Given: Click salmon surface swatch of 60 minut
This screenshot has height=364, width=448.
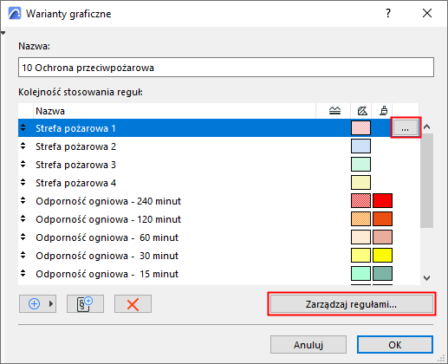Looking at the screenshot, I should point(382,237).
